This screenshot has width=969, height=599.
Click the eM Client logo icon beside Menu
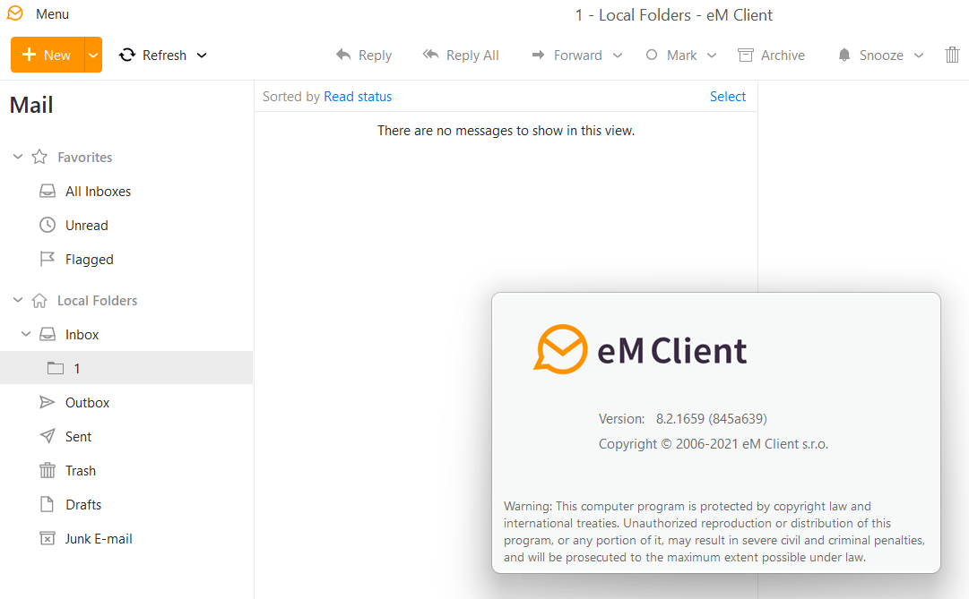coord(15,13)
